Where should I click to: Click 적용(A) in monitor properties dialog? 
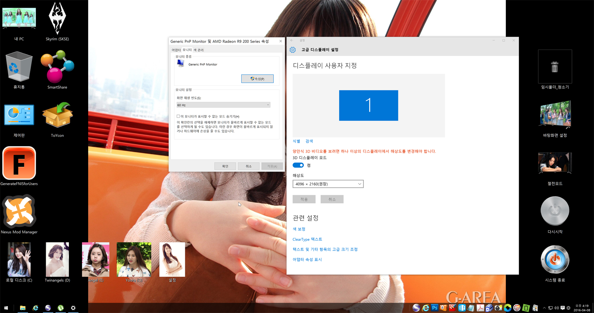pos(272,166)
